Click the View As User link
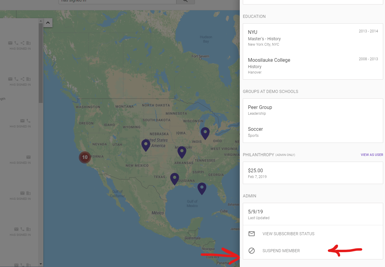 tap(372, 155)
